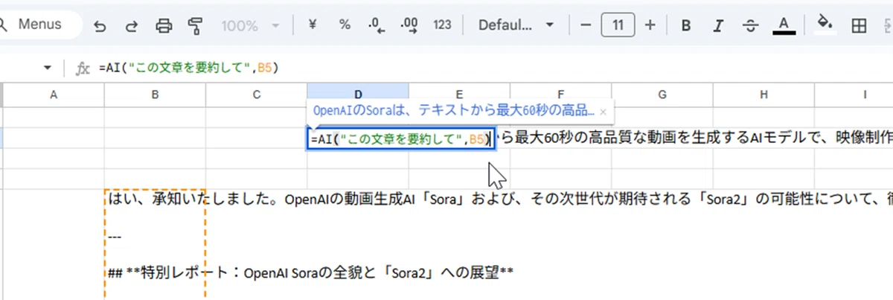Screen dimensions: 893x300
Task: Activate the paint format tool
Action: pos(196,25)
